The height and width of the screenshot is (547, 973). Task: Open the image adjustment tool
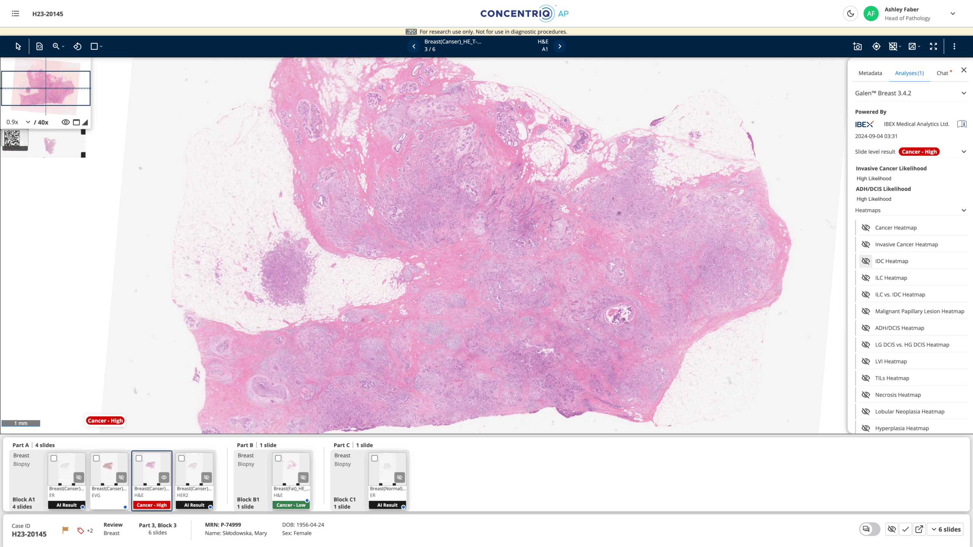point(912,46)
